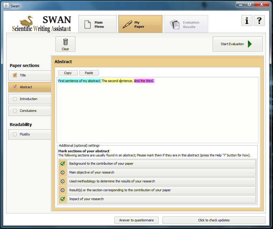
Task: Toggle the cross mark beside Used methodology
Action: pyautogui.click(x=63, y=181)
